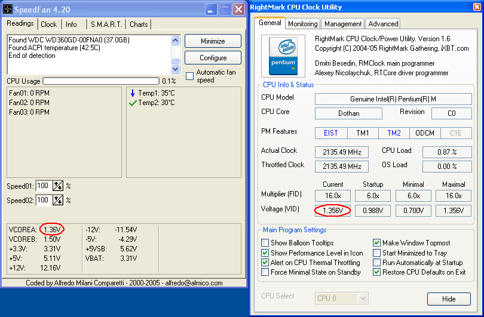The height and width of the screenshot is (317, 484).
Task: Click the Speed01 up/down spinner
Action: tap(58, 186)
